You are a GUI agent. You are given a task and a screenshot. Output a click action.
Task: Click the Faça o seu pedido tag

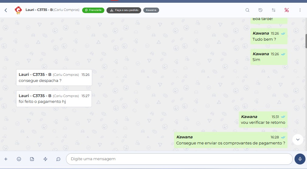pos(124,10)
